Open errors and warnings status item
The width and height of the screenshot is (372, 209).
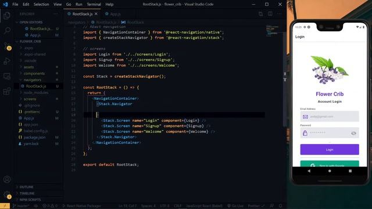point(50,206)
